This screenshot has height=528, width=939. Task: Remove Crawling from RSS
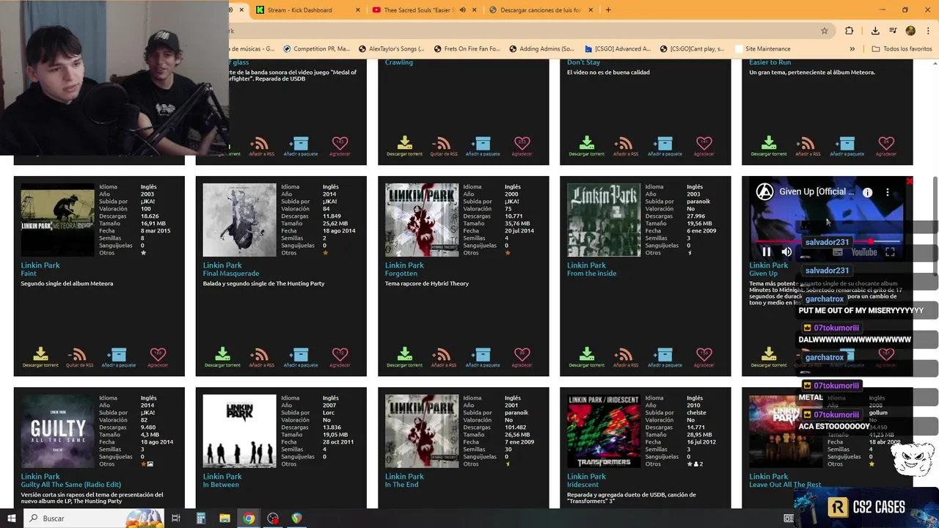pos(443,146)
